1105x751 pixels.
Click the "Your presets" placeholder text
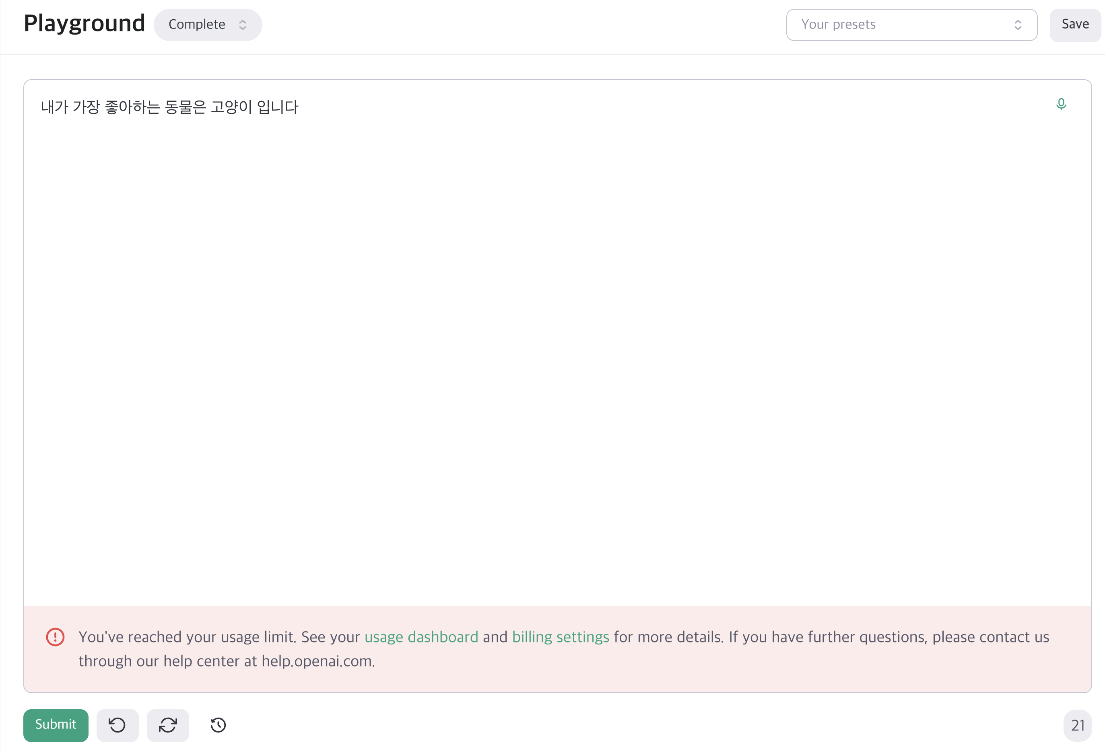pos(838,25)
